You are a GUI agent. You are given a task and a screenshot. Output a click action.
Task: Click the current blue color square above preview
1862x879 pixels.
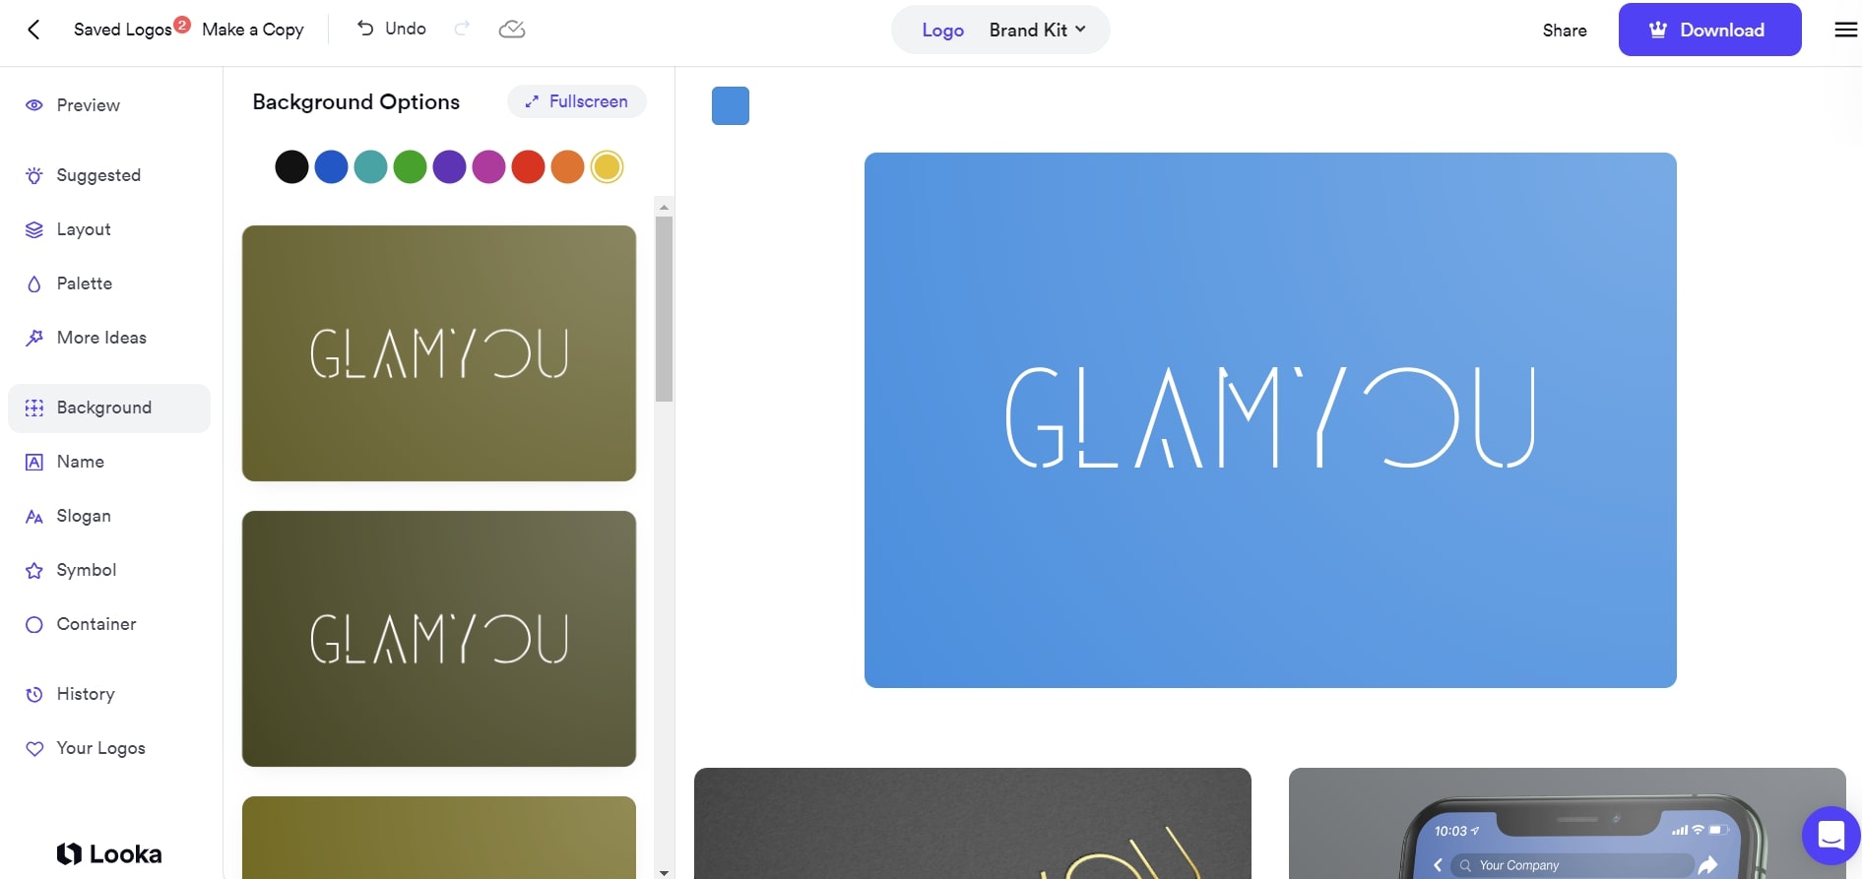coord(731,105)
